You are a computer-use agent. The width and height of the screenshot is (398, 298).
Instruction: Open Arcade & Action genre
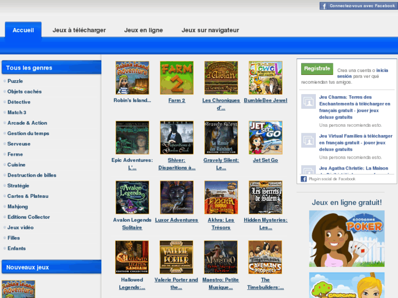click(27, 123)
